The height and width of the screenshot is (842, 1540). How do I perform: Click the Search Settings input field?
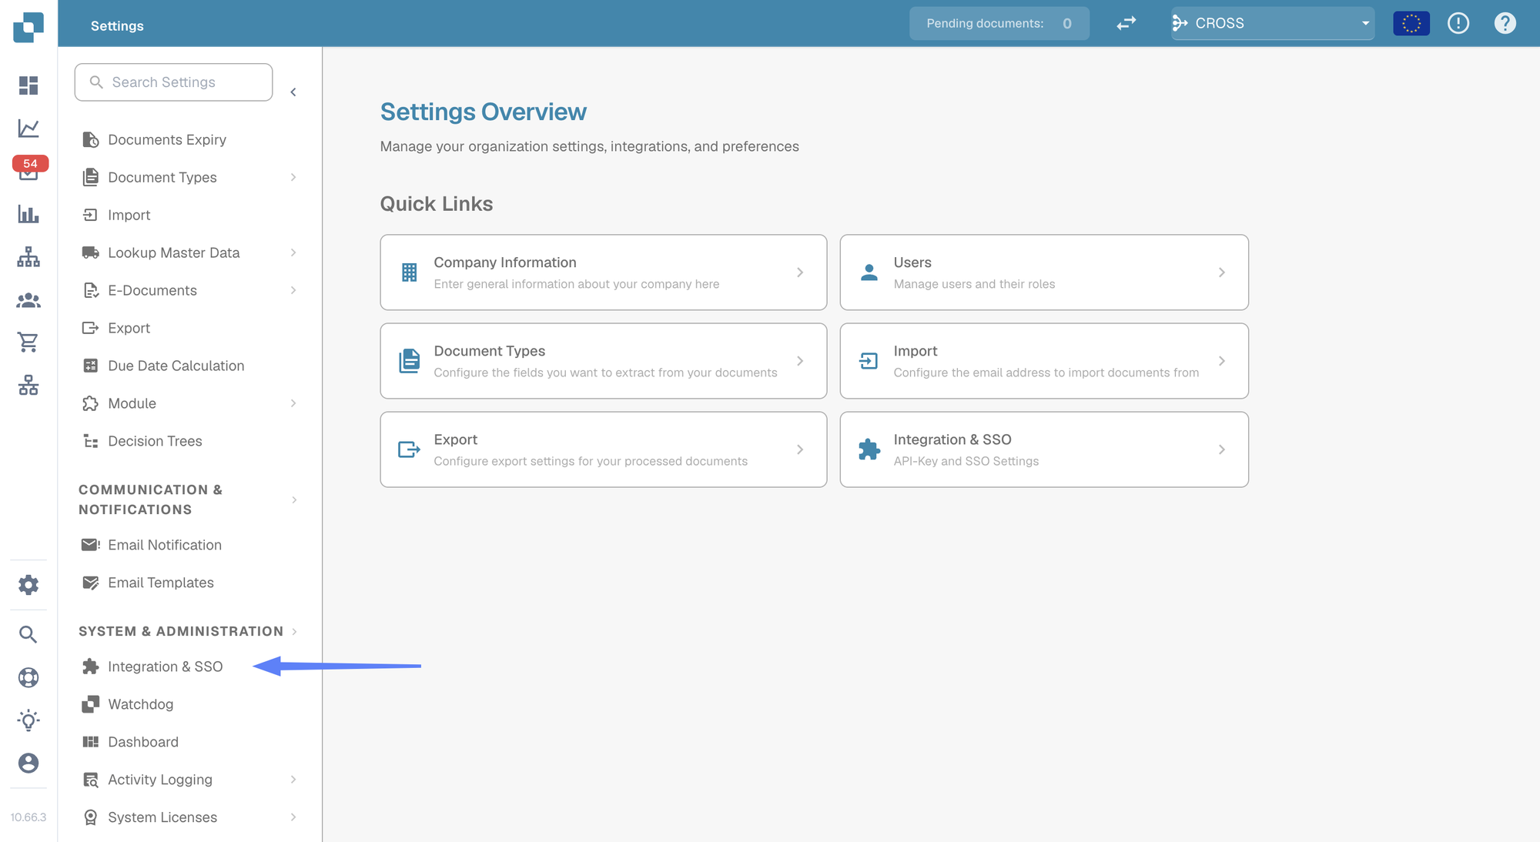coord(173,82)
